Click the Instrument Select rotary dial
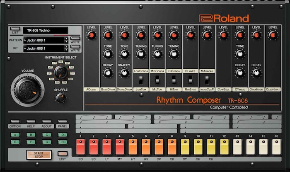The width and height of the screenshot is (290, 172). click(x=60, y=72)
